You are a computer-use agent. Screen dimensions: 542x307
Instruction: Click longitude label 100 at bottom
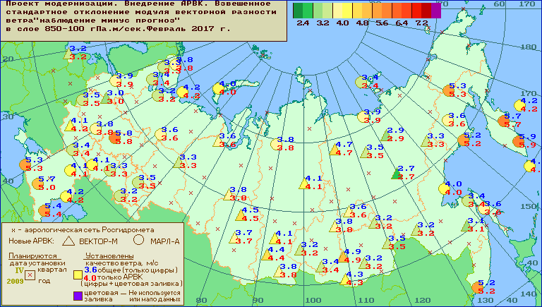tap(313, 301)
